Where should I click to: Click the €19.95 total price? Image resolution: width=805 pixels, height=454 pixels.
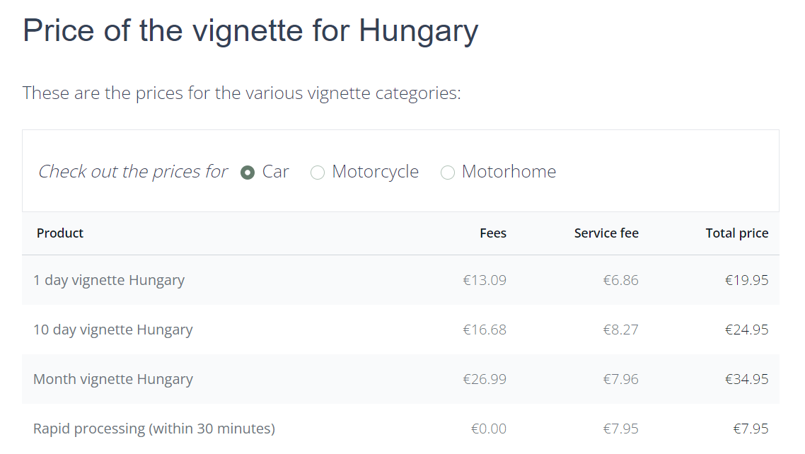click(x=746, y=280)
